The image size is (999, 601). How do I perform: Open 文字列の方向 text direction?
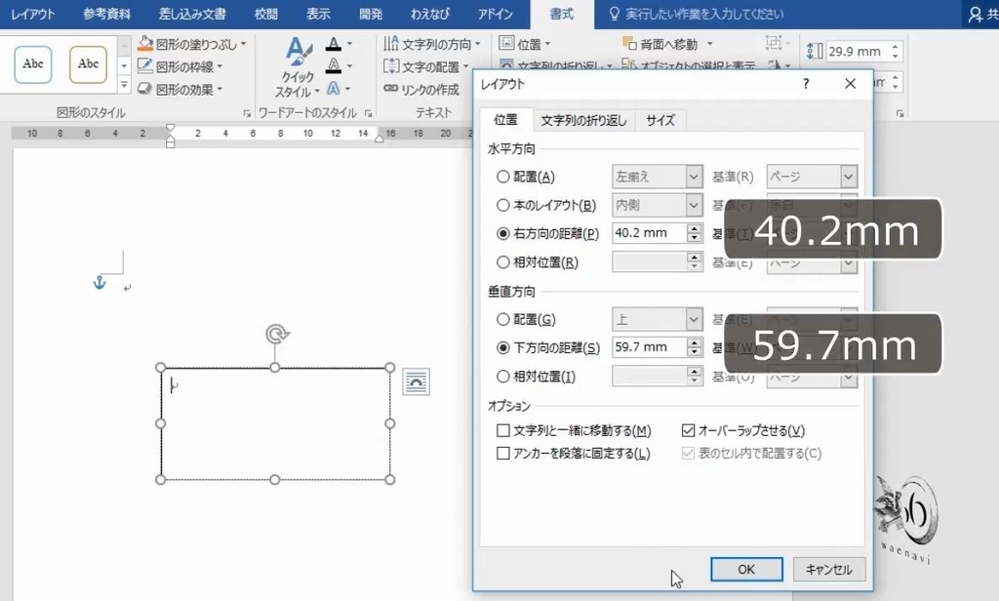[432, 44]
